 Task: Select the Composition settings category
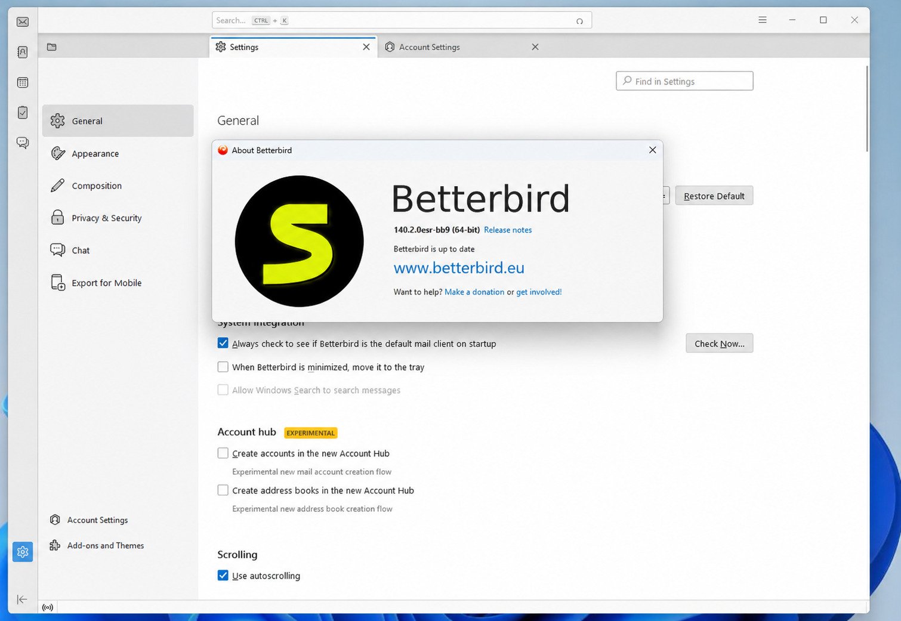tap(118, 186)
